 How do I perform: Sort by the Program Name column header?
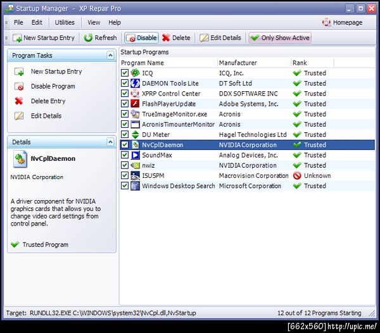click(x=169, y=63)
